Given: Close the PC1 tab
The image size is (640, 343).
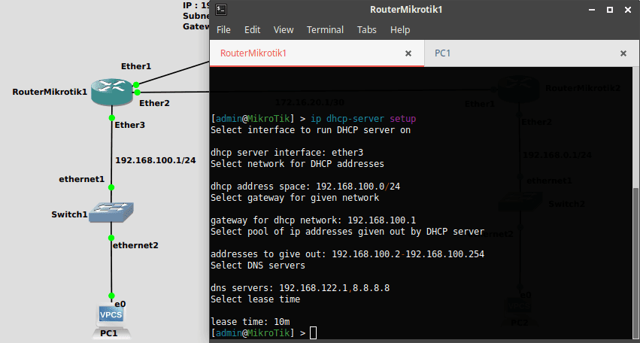Looking at the screenshot, I should (623, 53).
